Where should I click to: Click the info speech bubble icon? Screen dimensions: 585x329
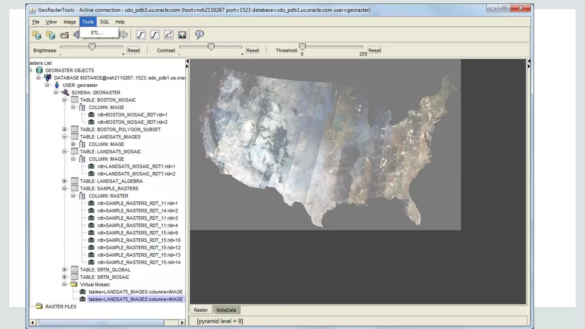pyautogui.click(x=199, y=35)
